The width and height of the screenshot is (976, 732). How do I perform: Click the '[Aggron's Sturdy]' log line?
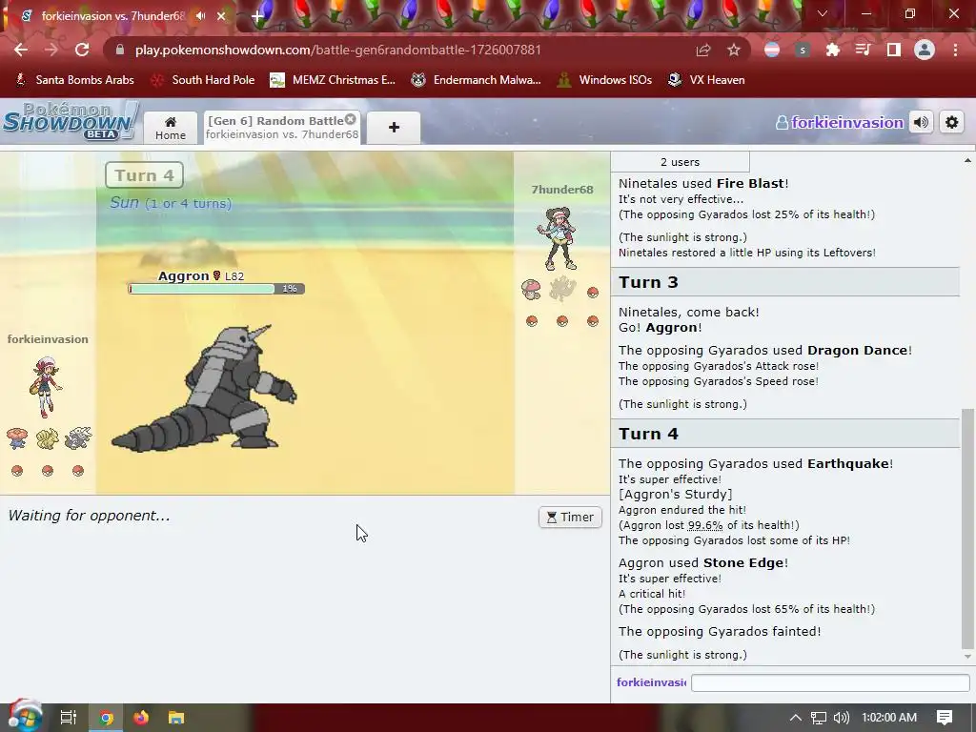(676, 495)
